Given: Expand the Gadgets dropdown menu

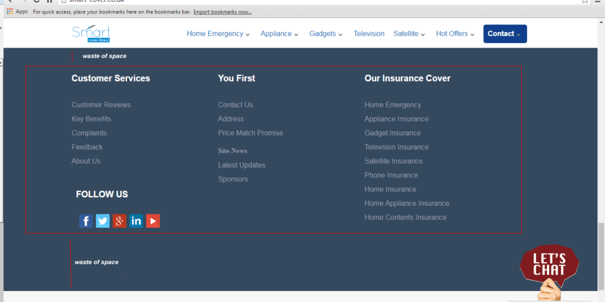Looking at the screenshot, I should 326,34.
